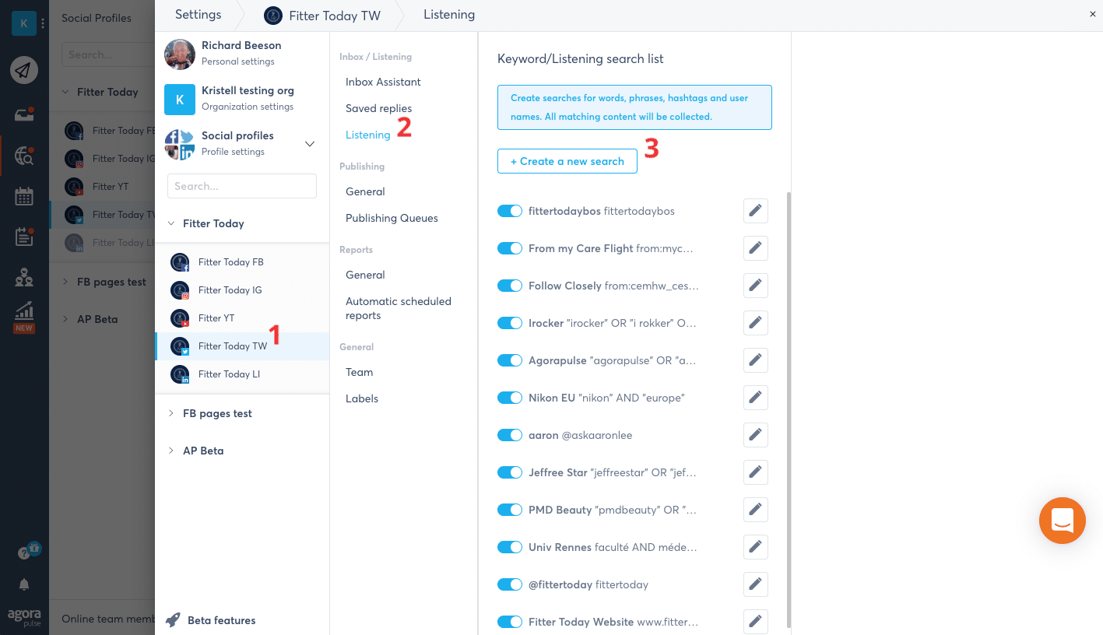Open Publishing Queues settings
The height and width of the screenshot is (635, 1103).
click(x=392, y=218)
